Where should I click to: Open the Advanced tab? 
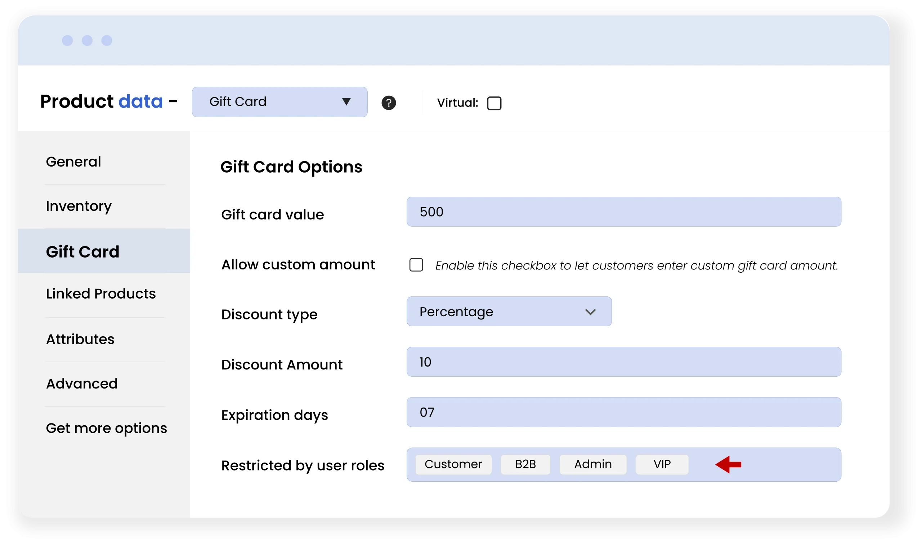(x=82, y=384)
